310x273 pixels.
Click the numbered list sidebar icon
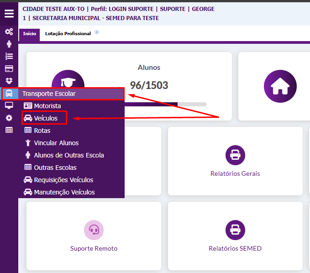pyautogui.click(x=9, y=56)
